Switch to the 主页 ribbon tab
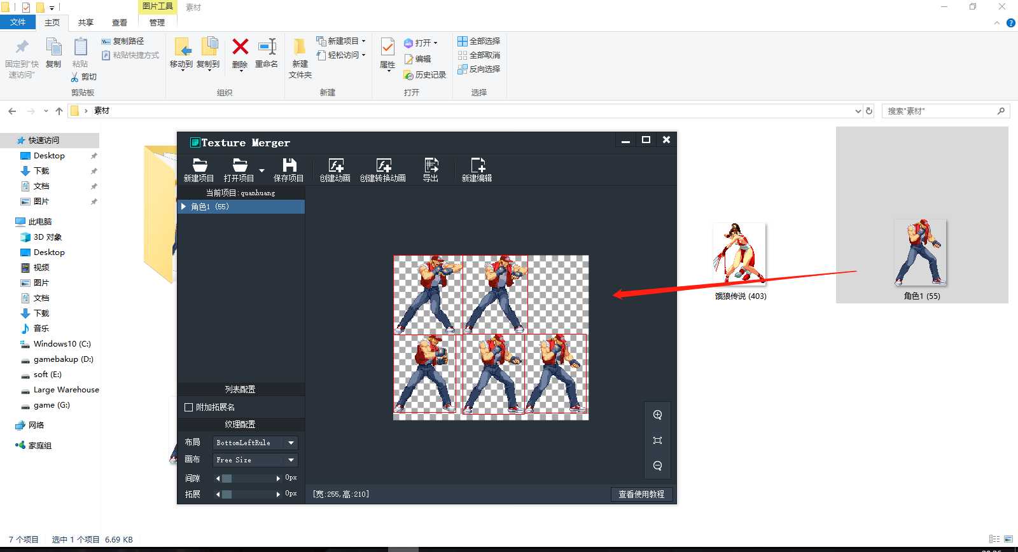 coord(52,23)
